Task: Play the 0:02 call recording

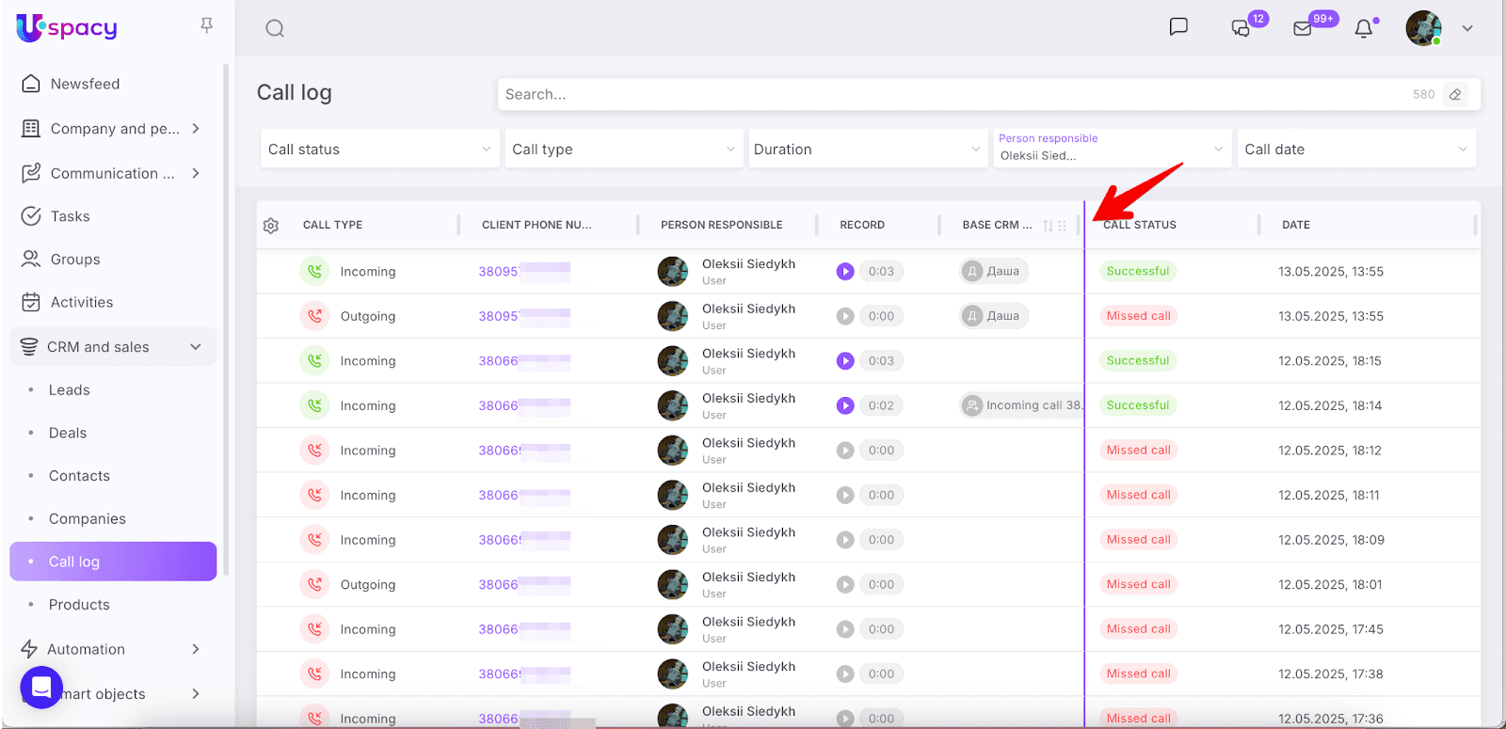Action: point(845,405)
